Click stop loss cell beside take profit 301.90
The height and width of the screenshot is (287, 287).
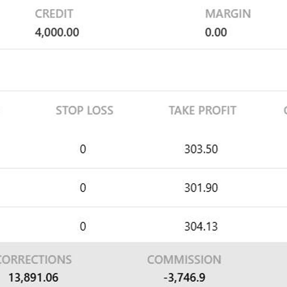(83, 188)
